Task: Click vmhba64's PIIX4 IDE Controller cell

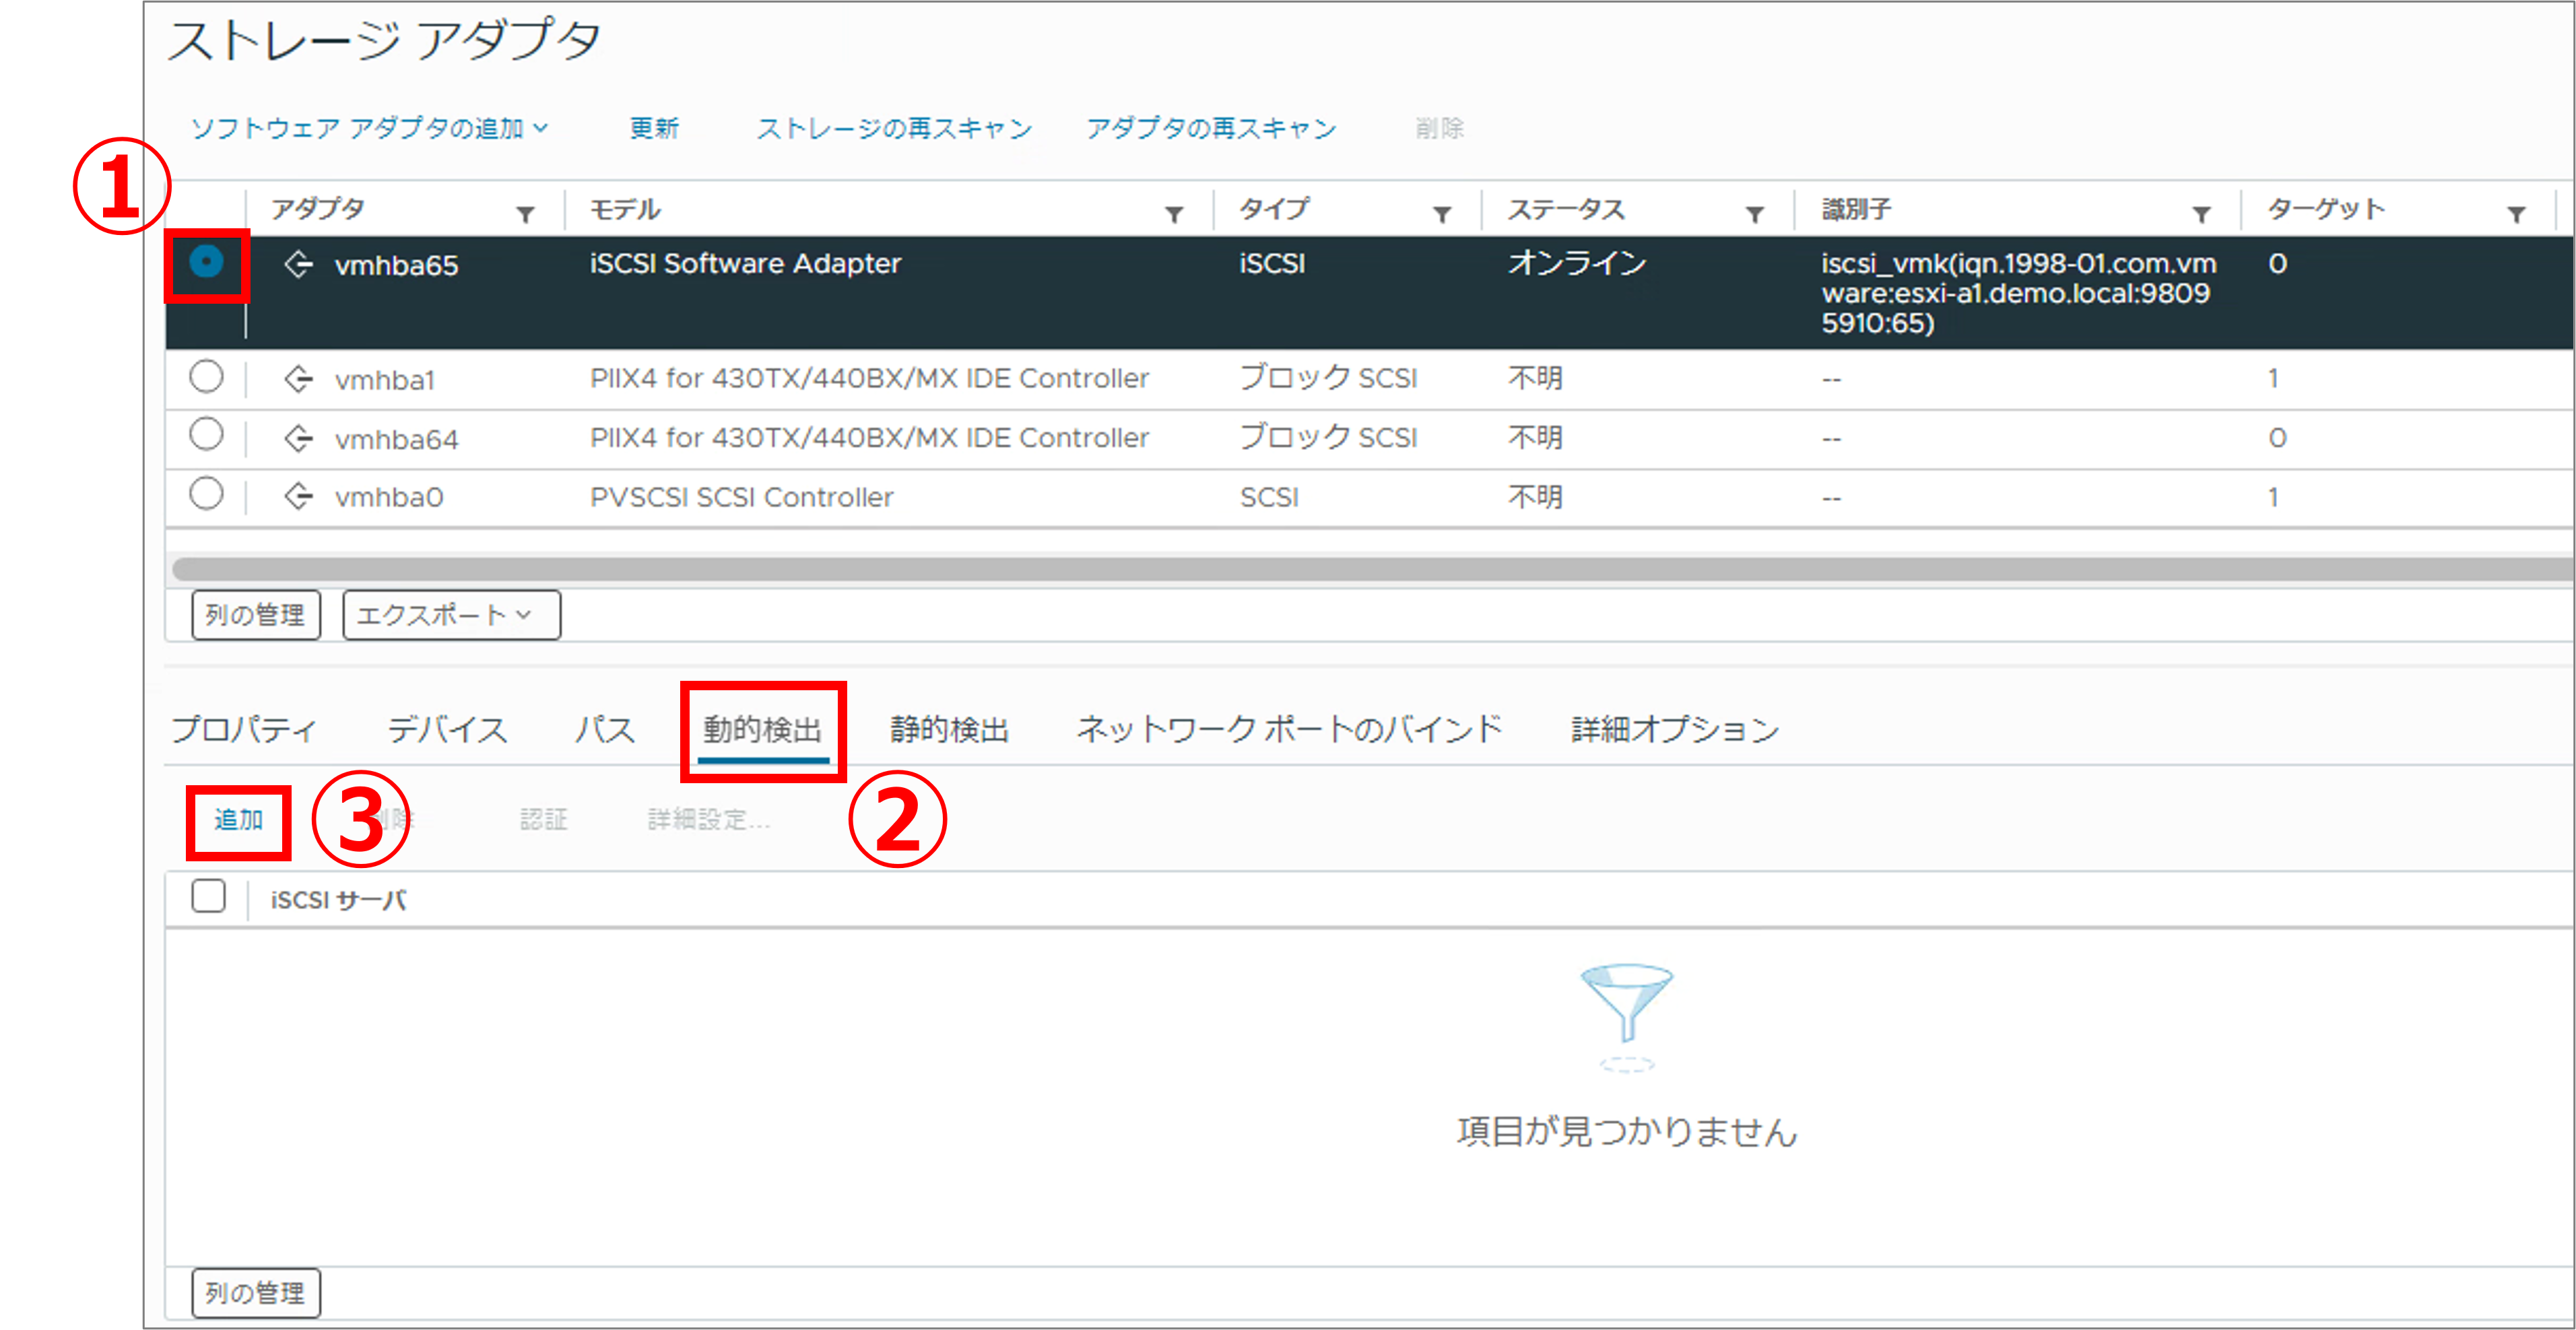Action: 869,437
